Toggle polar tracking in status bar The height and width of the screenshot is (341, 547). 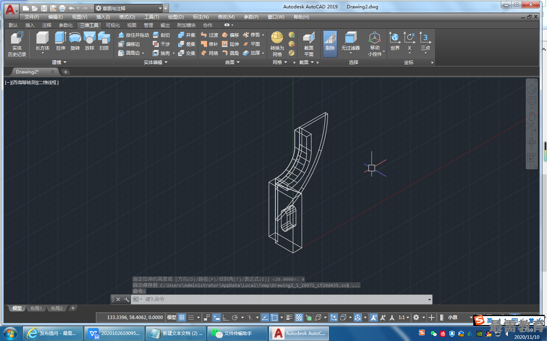click(235, 318)
